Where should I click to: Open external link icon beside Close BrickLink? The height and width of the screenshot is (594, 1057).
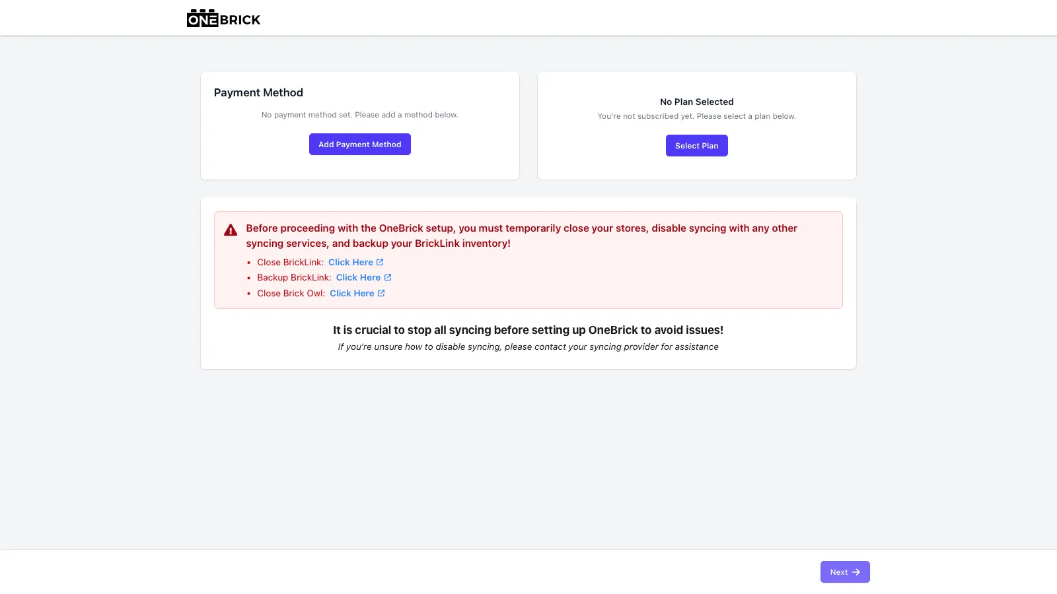(380, 262)
